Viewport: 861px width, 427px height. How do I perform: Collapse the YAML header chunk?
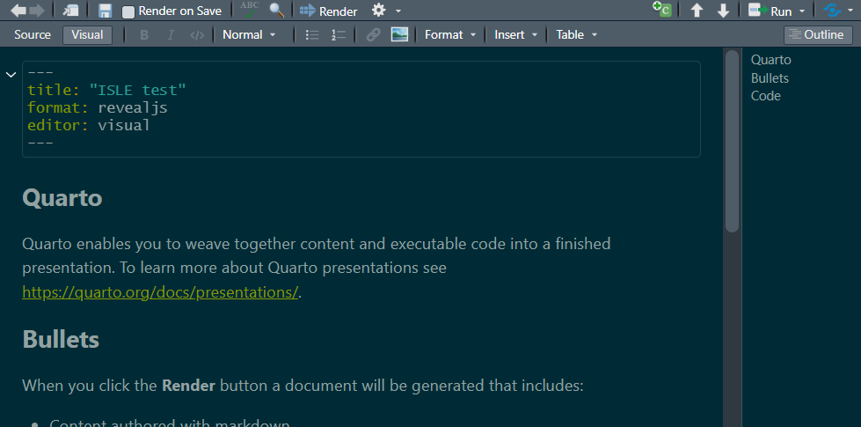(11, 75)
